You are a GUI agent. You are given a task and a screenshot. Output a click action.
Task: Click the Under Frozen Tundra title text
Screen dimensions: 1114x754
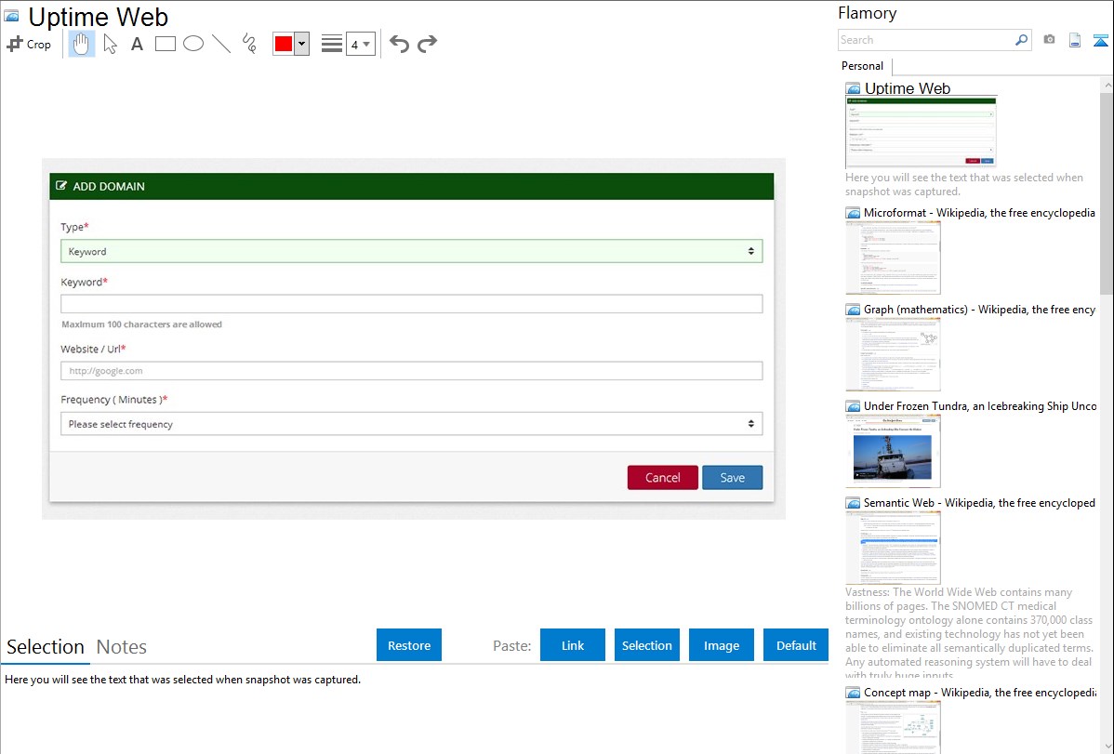coord(980,405)
